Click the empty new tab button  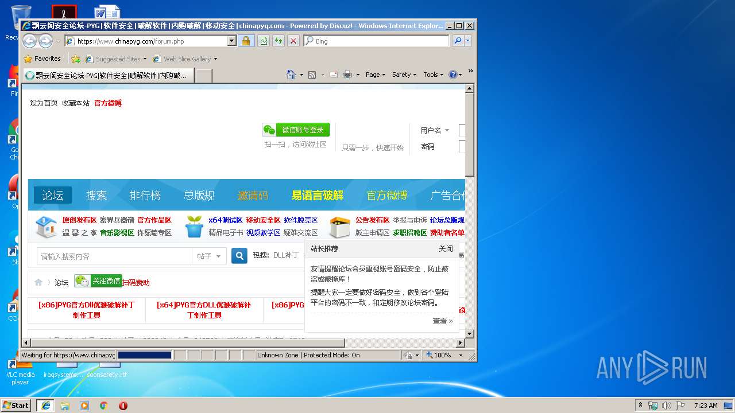coord(204,75)
